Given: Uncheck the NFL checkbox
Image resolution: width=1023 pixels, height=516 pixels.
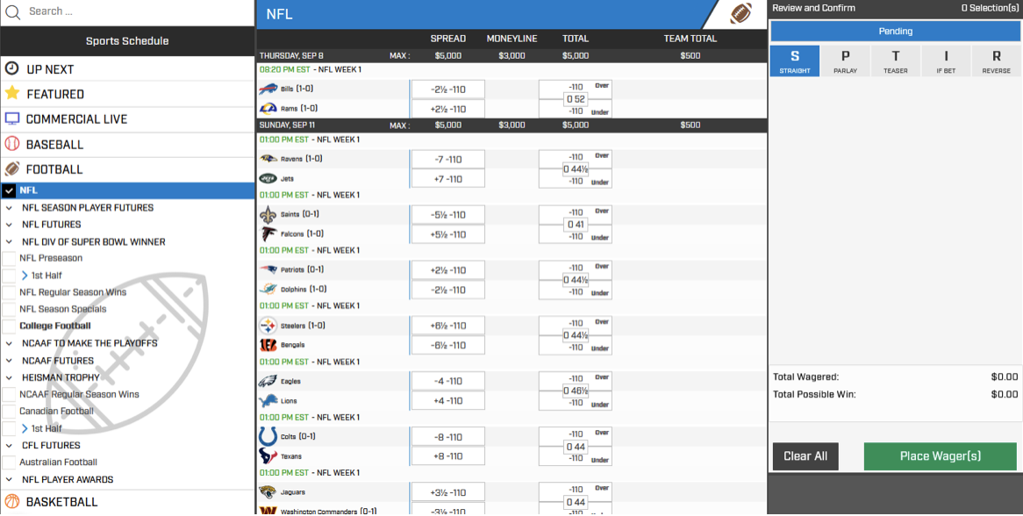Looking at the screenshot, I should tap(9, 190).
